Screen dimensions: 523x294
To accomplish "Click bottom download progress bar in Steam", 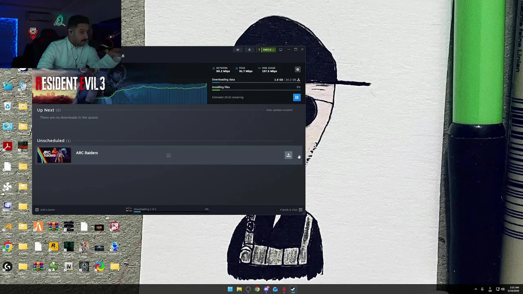I will 171,212.
